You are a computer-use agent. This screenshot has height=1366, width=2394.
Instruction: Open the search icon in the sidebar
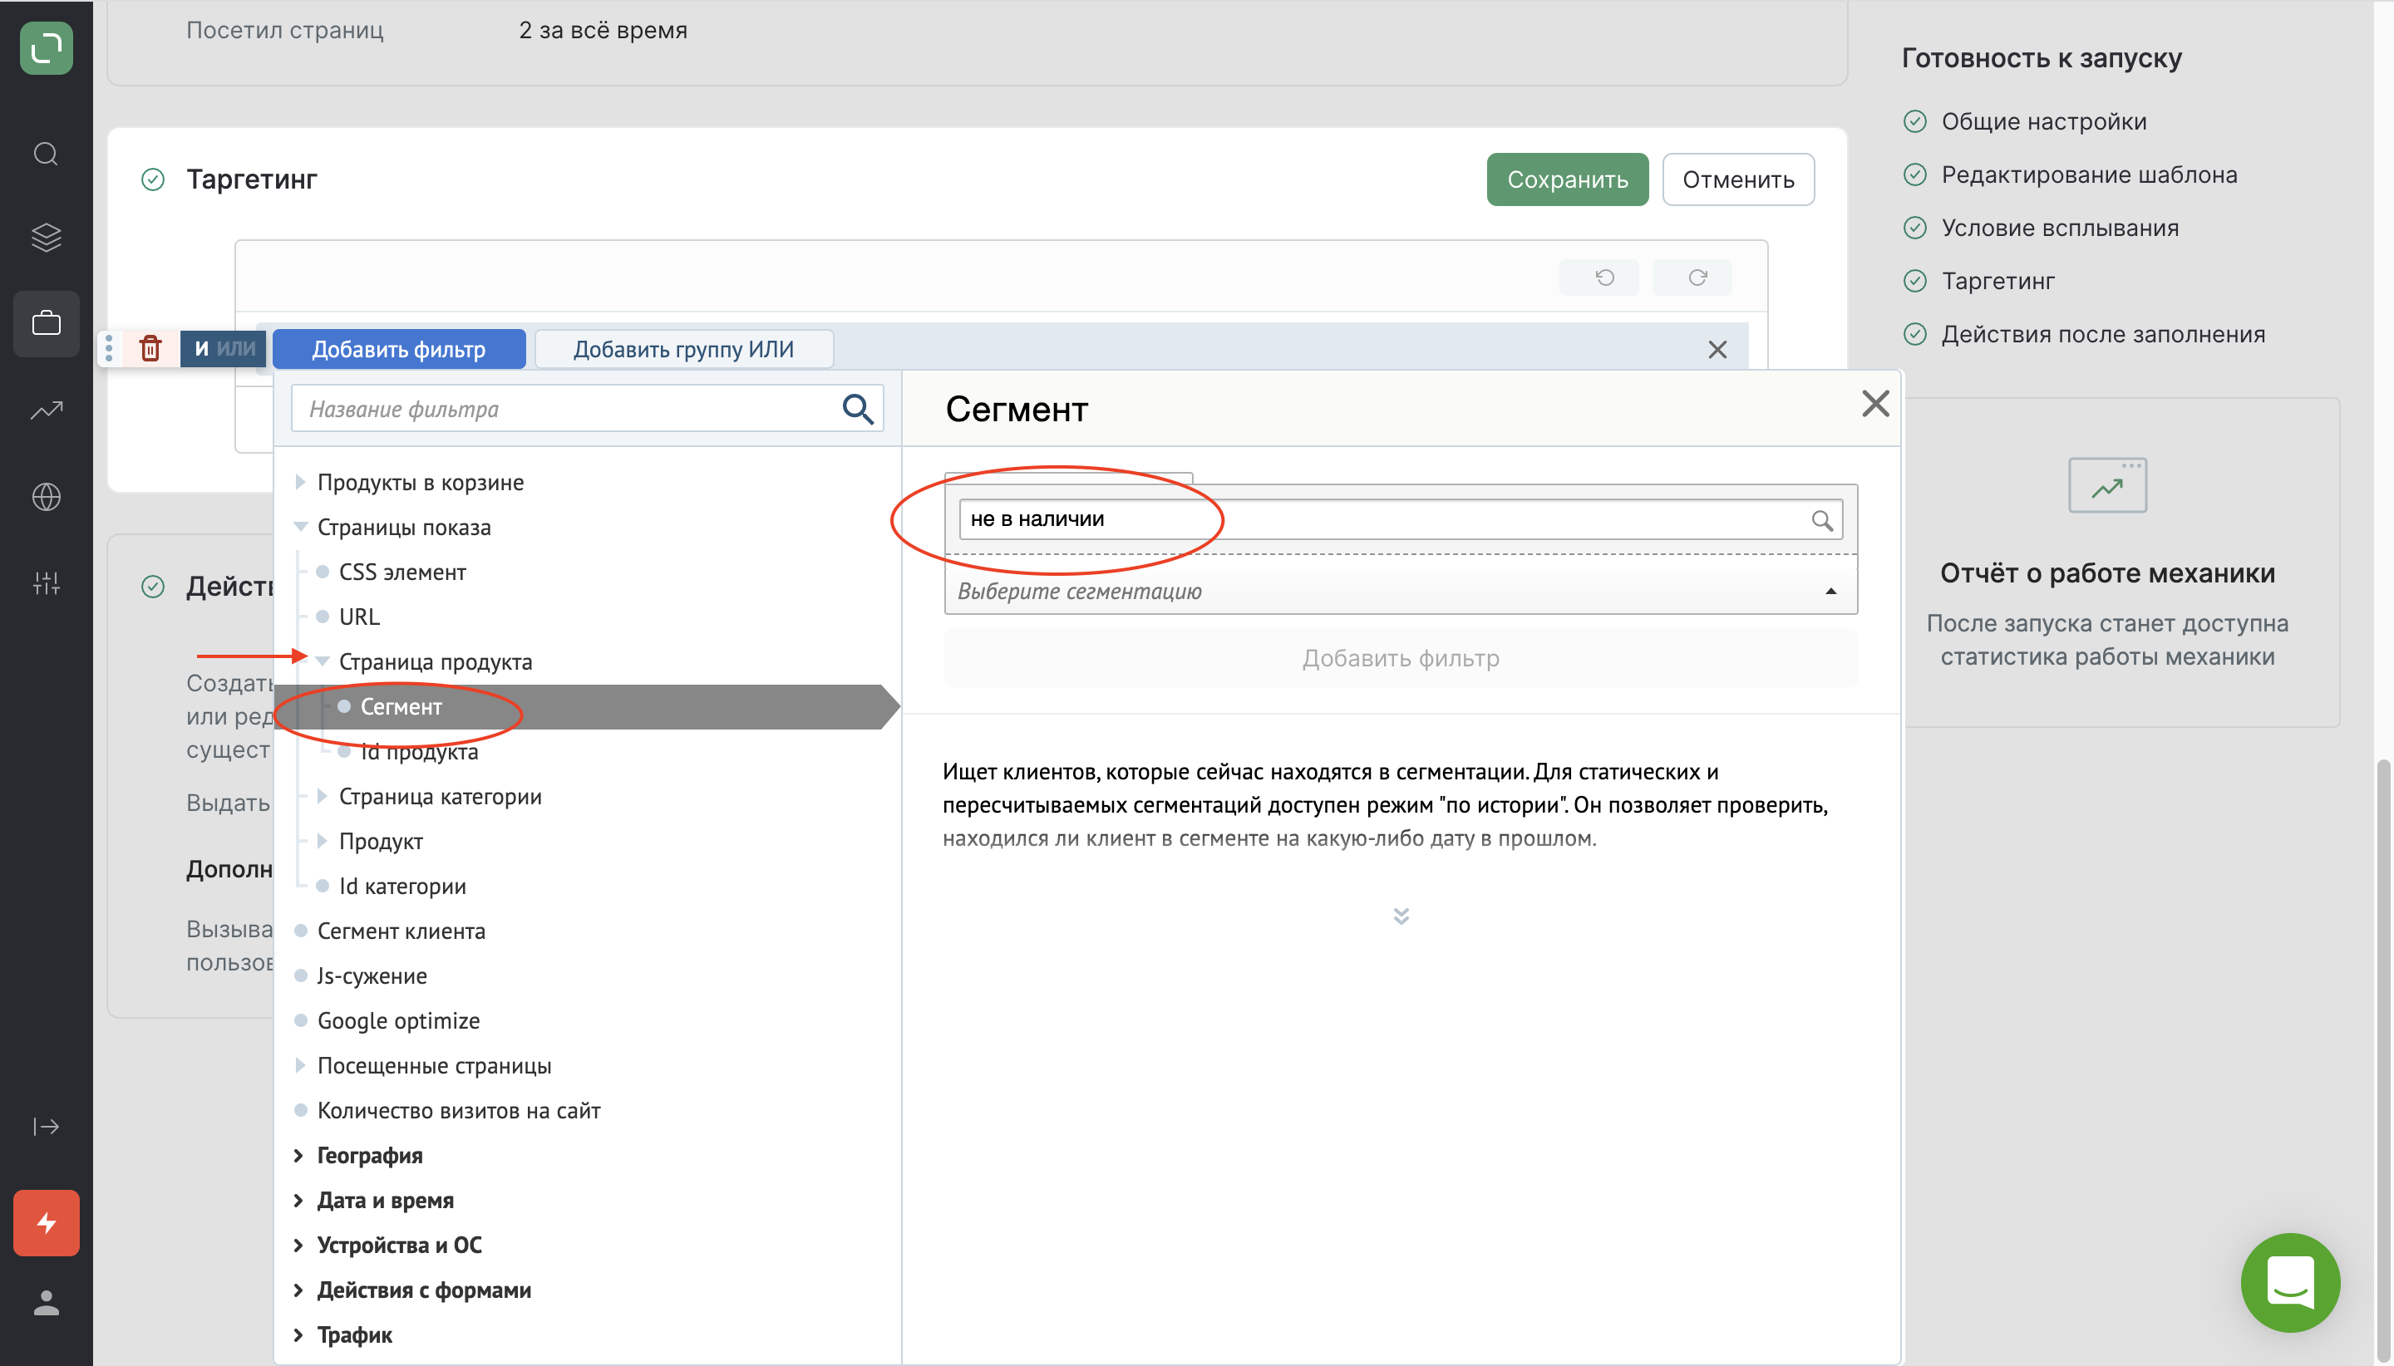(x=46, y=154)
